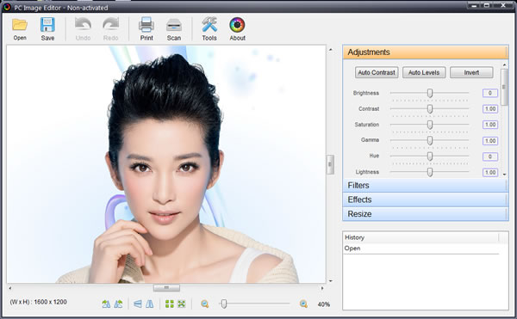Focus the Lightness value field
This screenshot has width=517, height=319.
click(490, 172)
